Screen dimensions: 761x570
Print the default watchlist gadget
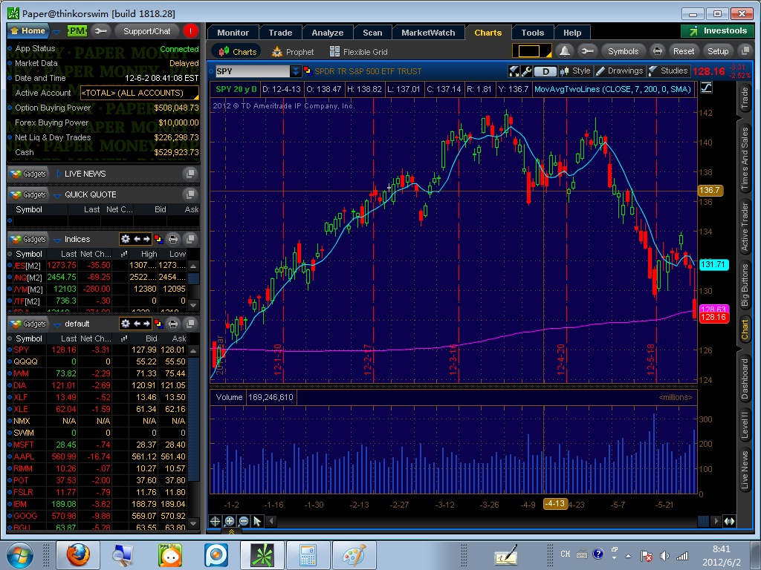point(172,324)
